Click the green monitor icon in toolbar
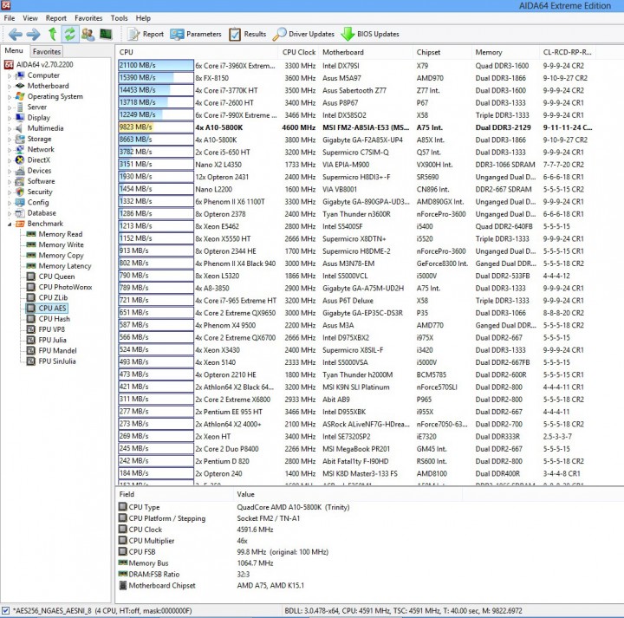Image resolution: width=624 pixels, height=618 pixels. coord(106,34)
